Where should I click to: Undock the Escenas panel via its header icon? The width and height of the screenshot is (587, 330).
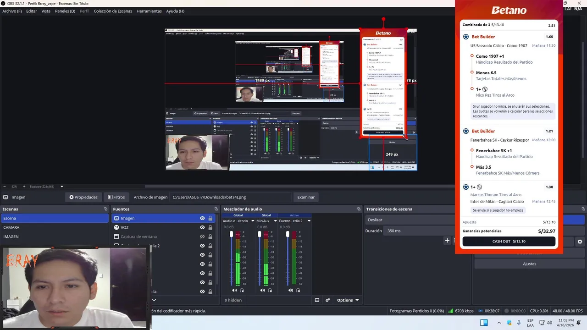(x=105, y=209)
